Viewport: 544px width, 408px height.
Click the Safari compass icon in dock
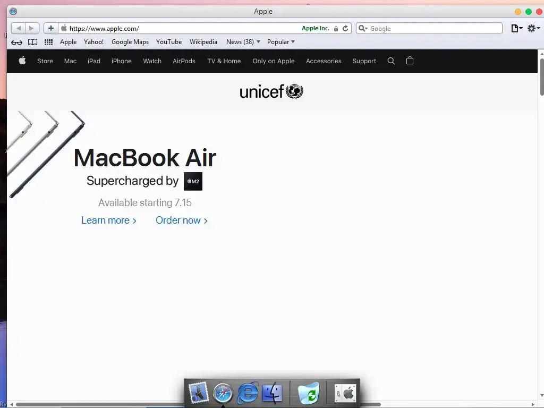tap(223, 394)
